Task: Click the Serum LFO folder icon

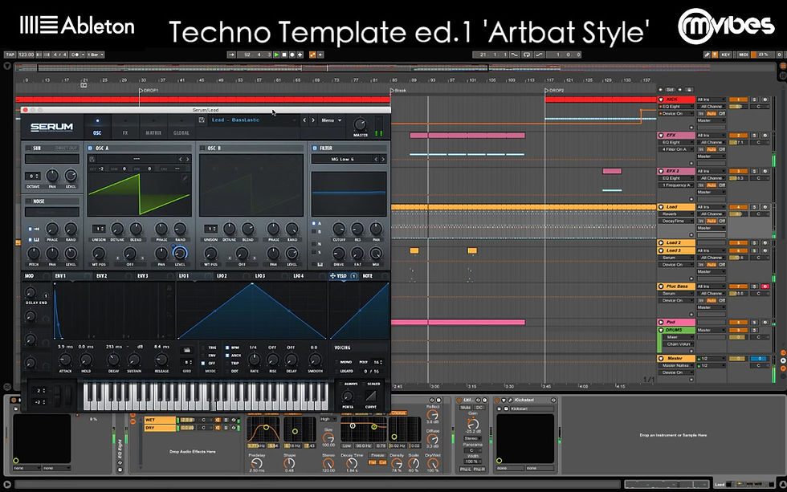Action: click(186, 350)
